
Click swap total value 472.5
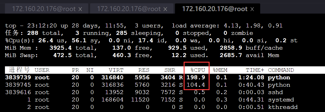[x=62, y=56]
